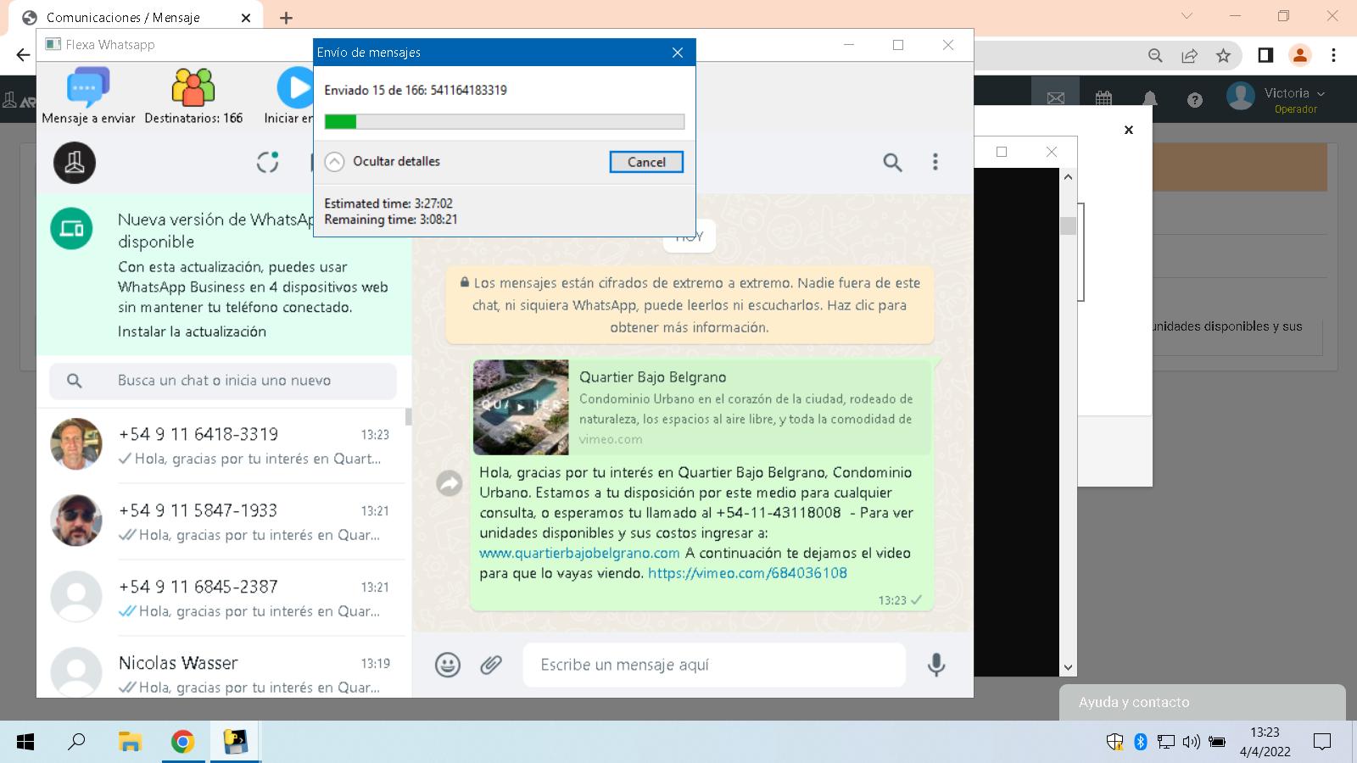Toggle Chrome side panel
Viewport: 1357px width, 763px height.
tap(1265, 55)
